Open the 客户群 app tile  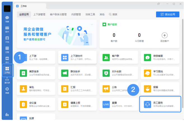click(x=106, y=58)
